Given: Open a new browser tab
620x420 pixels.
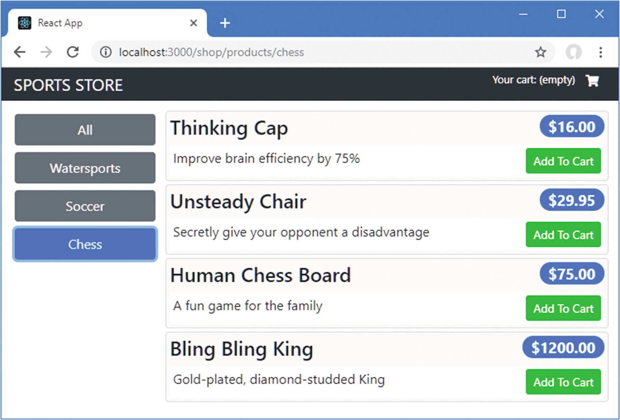Looking at the screenshot, I should point(225,23).
